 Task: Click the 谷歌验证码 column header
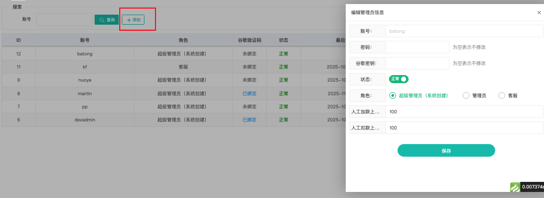(250, 40)
